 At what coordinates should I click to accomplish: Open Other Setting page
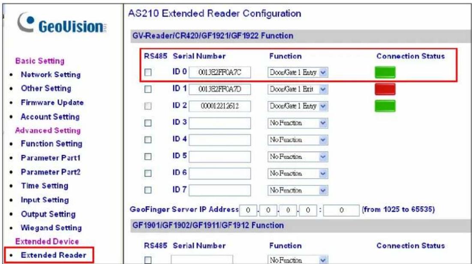(46, 88)
